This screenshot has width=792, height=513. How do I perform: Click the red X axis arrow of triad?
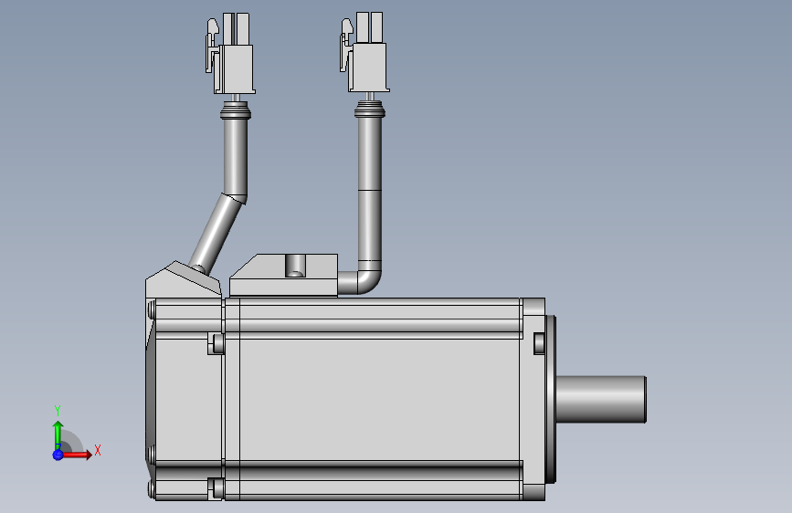[77, 455]
